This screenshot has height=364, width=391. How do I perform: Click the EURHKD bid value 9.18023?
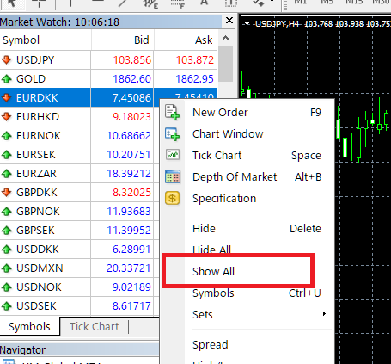(x=131, y=117)
